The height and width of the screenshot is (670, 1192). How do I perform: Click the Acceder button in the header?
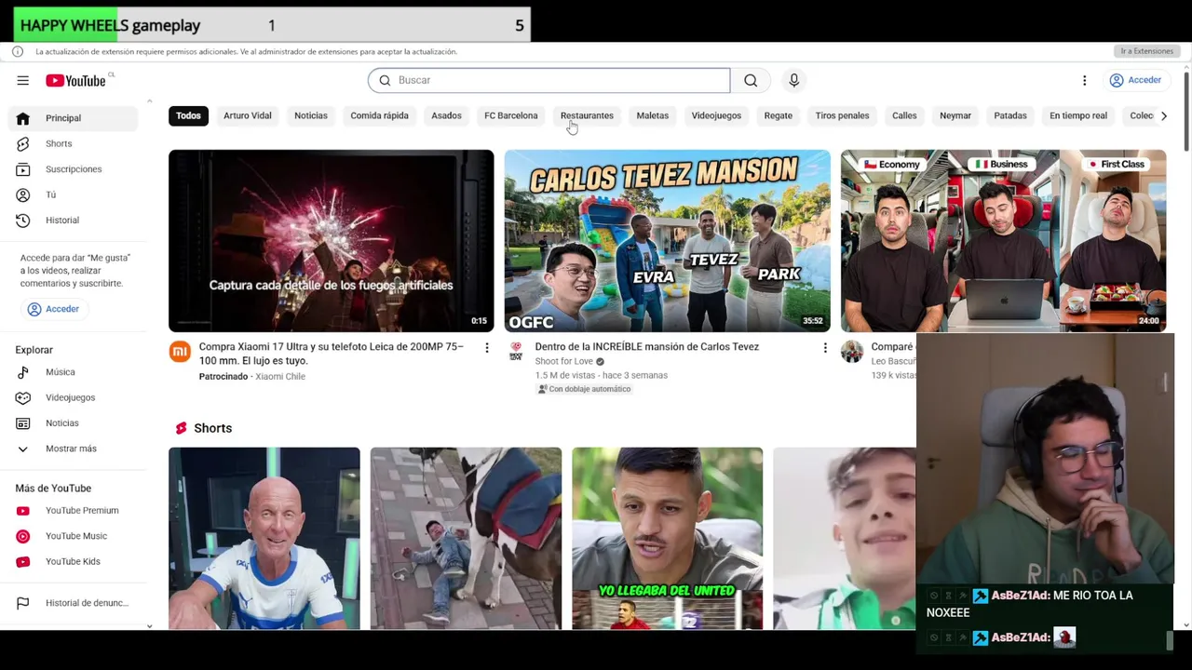[x=1135, y=80]
